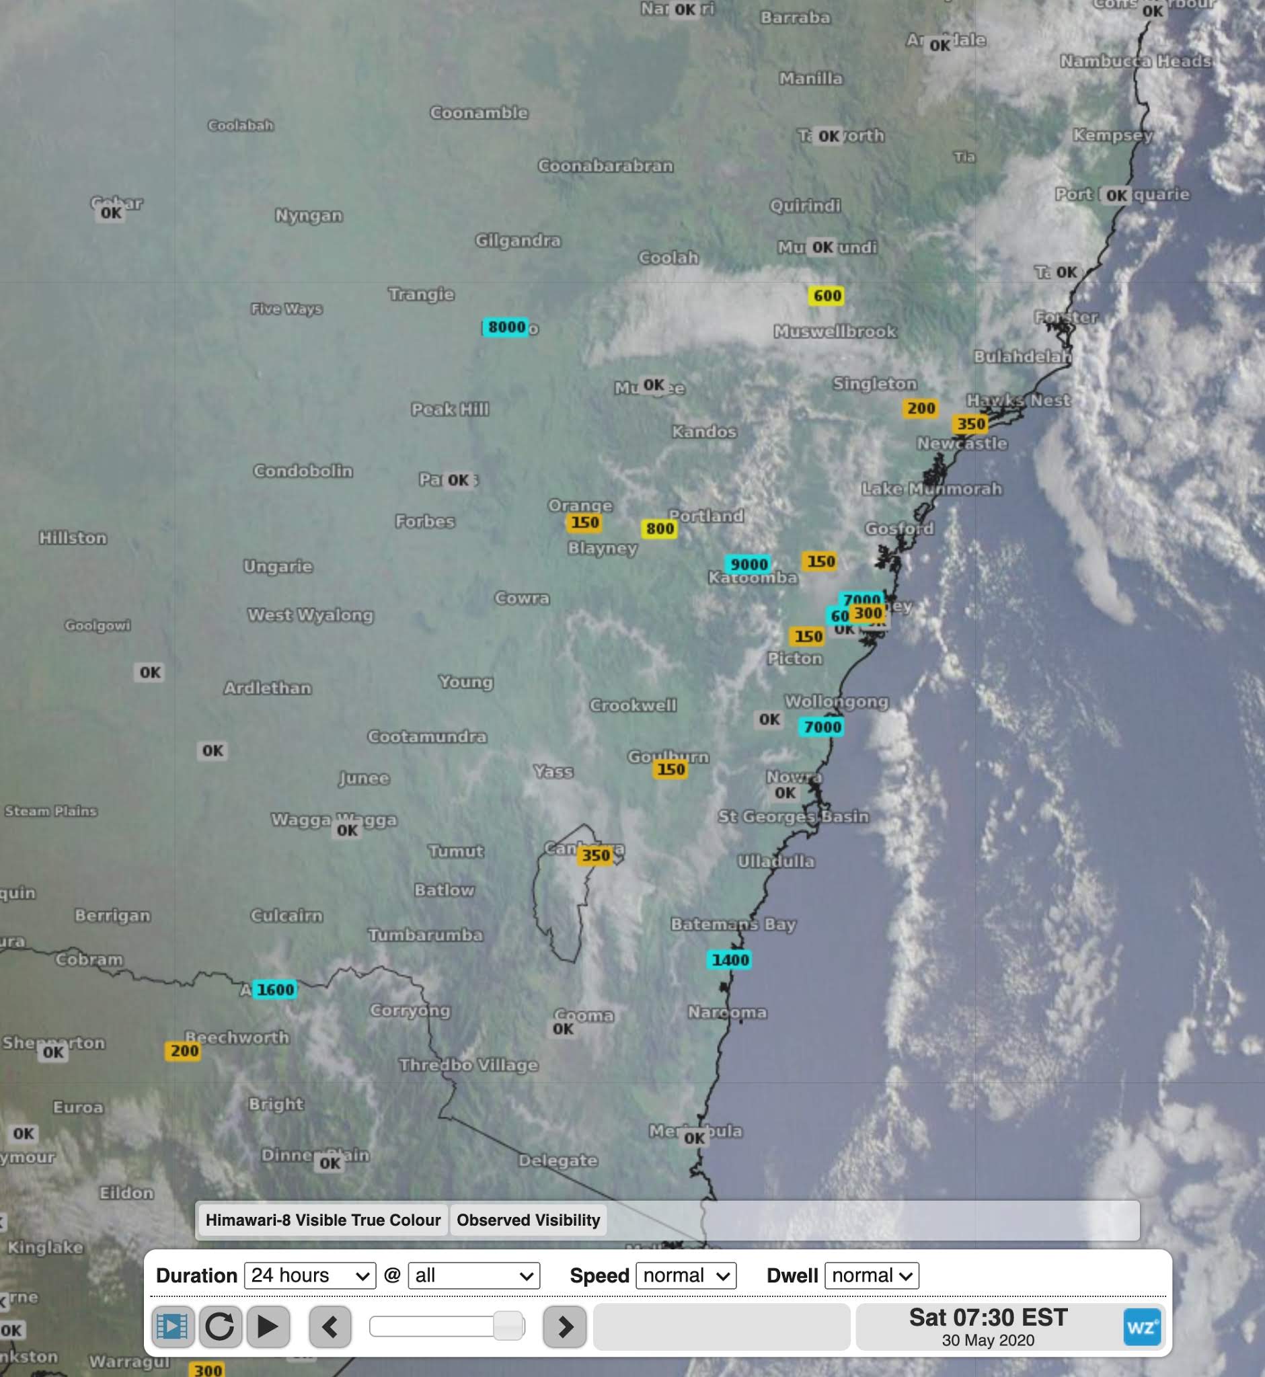
Task: Click the 1400 visibility marker near Batemans Bay
Action: [x=729, y=959]
